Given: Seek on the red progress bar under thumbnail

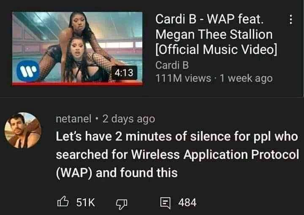Looking at the screenshot, I should click(77, 83).
